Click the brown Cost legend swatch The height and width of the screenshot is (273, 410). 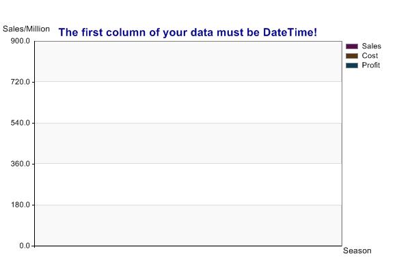point(352,56)
